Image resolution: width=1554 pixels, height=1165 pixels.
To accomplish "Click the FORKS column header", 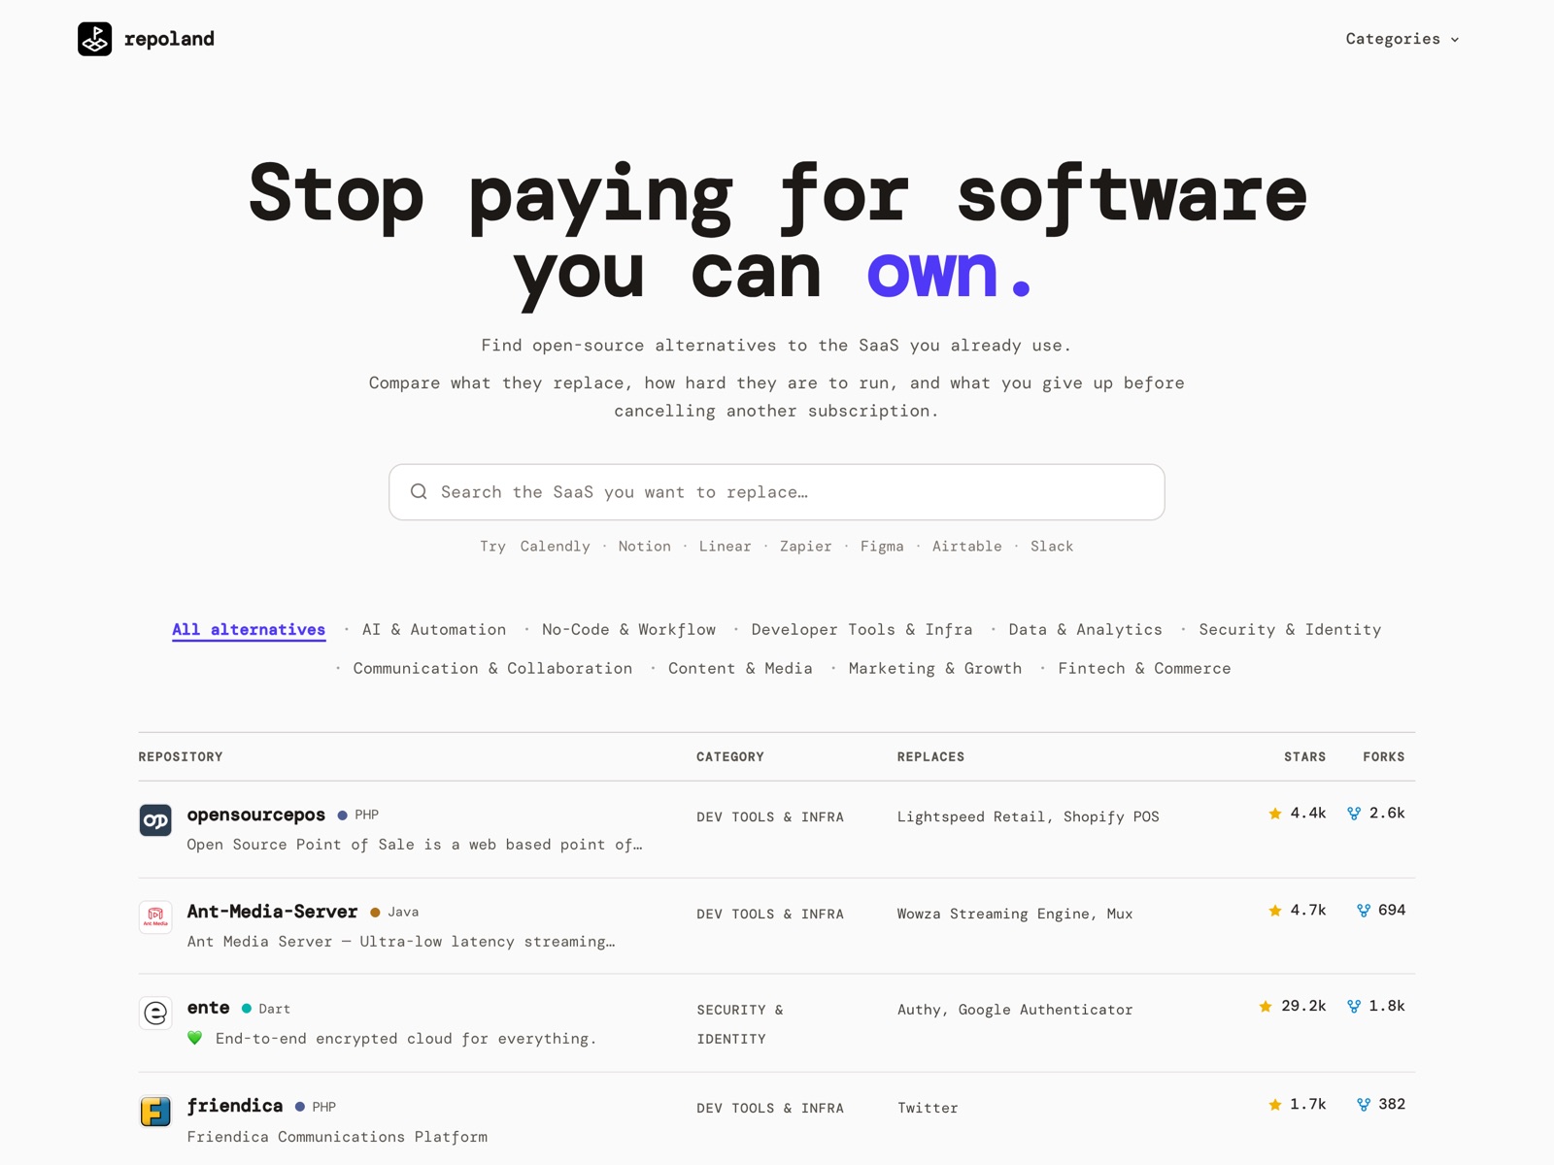I will point(1384,757).
